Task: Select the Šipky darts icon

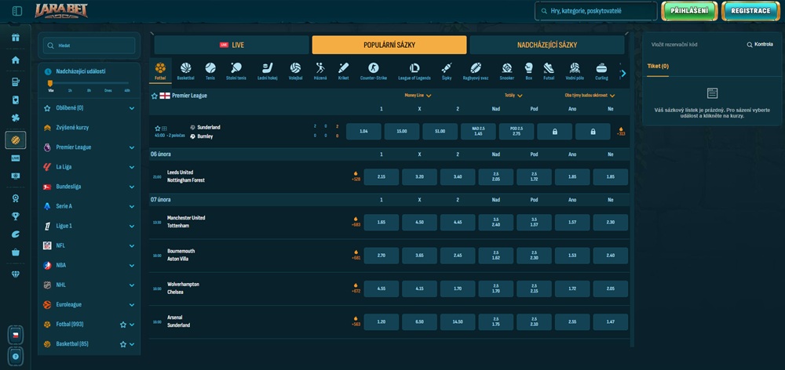Action: 447,71
